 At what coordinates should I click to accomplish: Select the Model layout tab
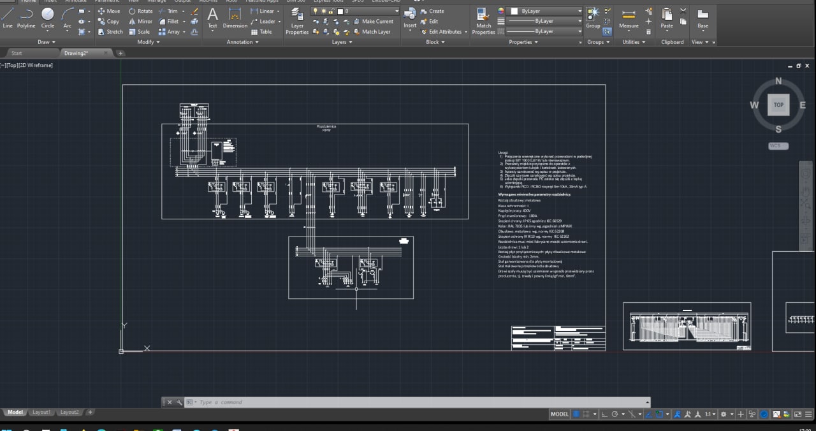click(x=15, y=413)
